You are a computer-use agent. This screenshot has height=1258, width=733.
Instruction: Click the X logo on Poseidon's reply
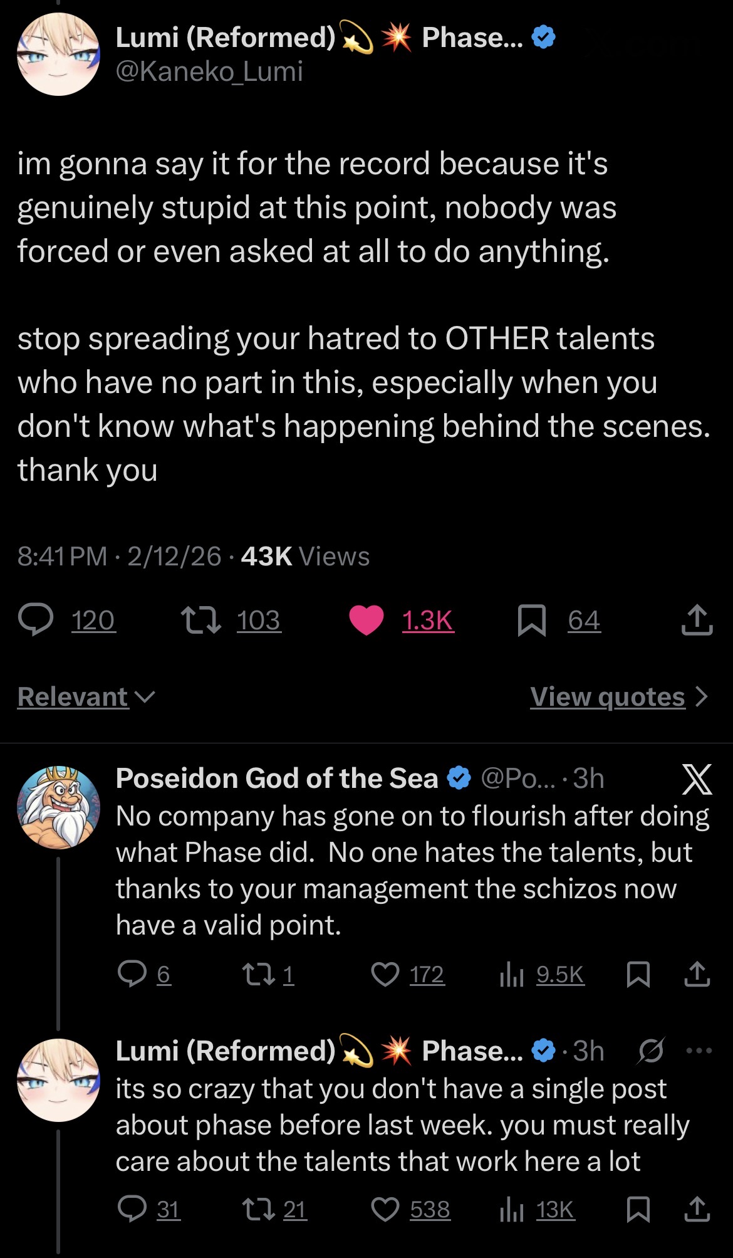696,779
